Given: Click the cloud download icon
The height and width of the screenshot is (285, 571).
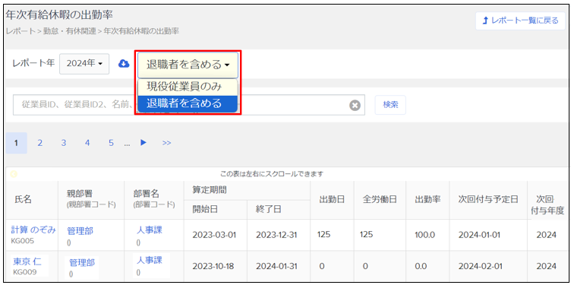Looking at the screenshot, I should pos(124,64).
